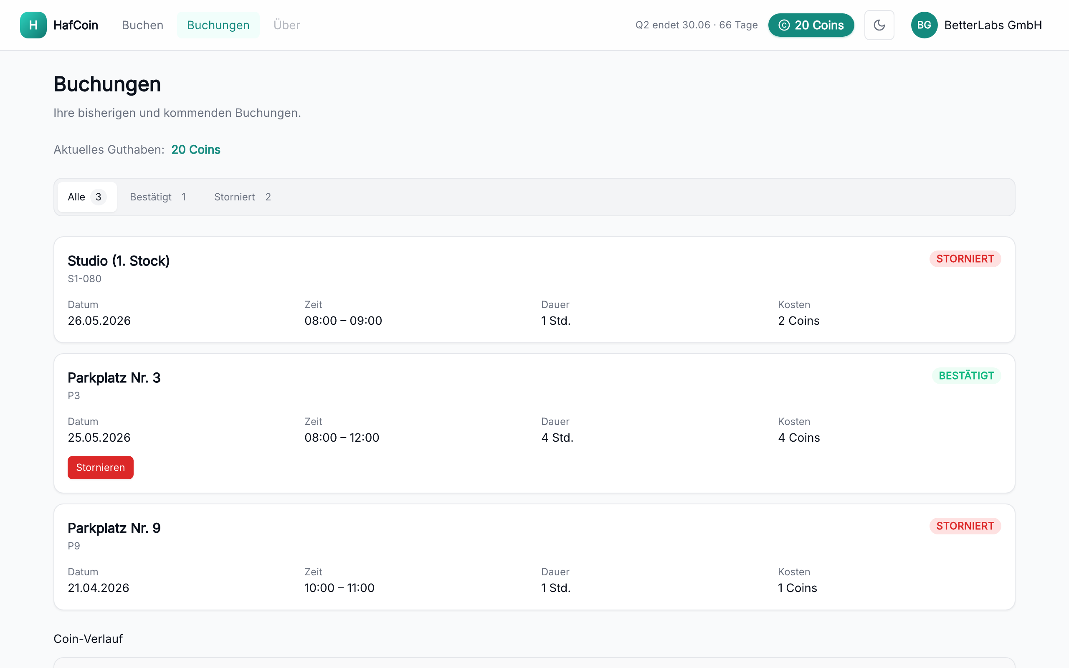Screen dimensions: 1069x668
Task: Click the HafCoin brand name
Action: (76, 25)
